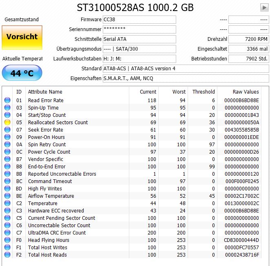Screen dimensions: 270x266
Task: Select the Power Cycle Count attribute name
Action: click(49, 152)
